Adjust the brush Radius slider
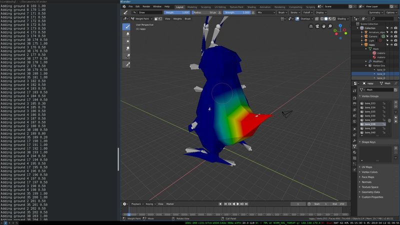 click(x=204, y=12)
